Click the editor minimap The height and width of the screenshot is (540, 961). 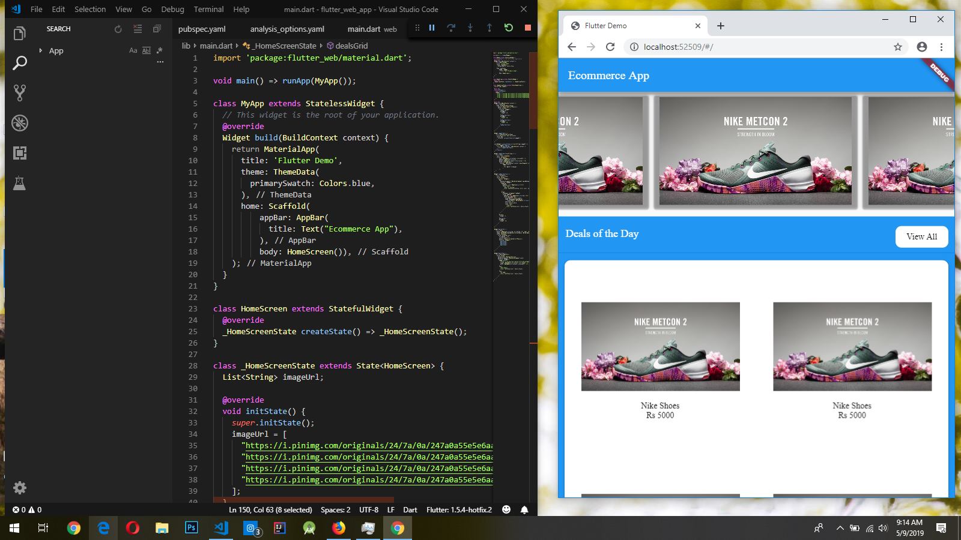511,168
